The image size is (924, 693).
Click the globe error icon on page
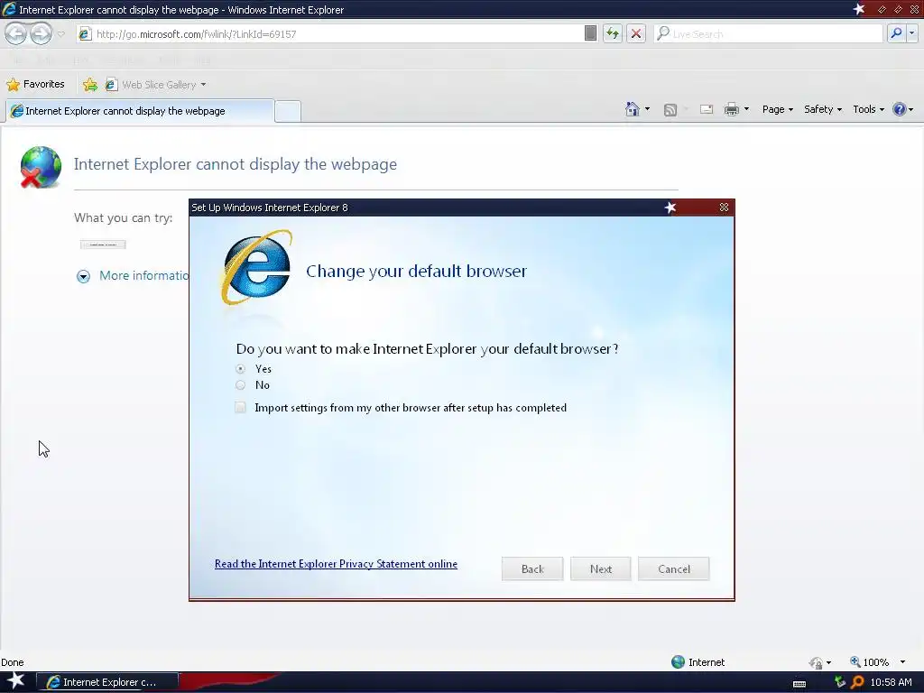pyautogui.click(x=40, y=167)
